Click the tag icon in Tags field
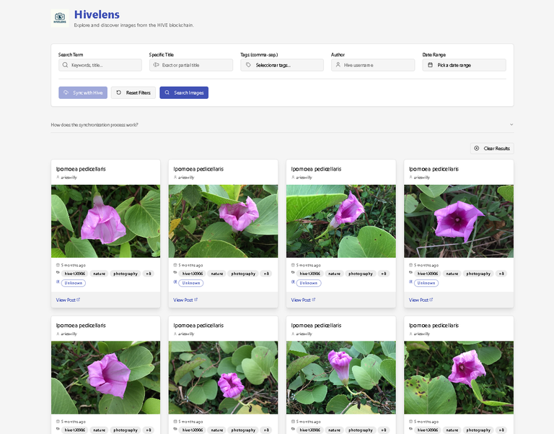 (248, 65)
